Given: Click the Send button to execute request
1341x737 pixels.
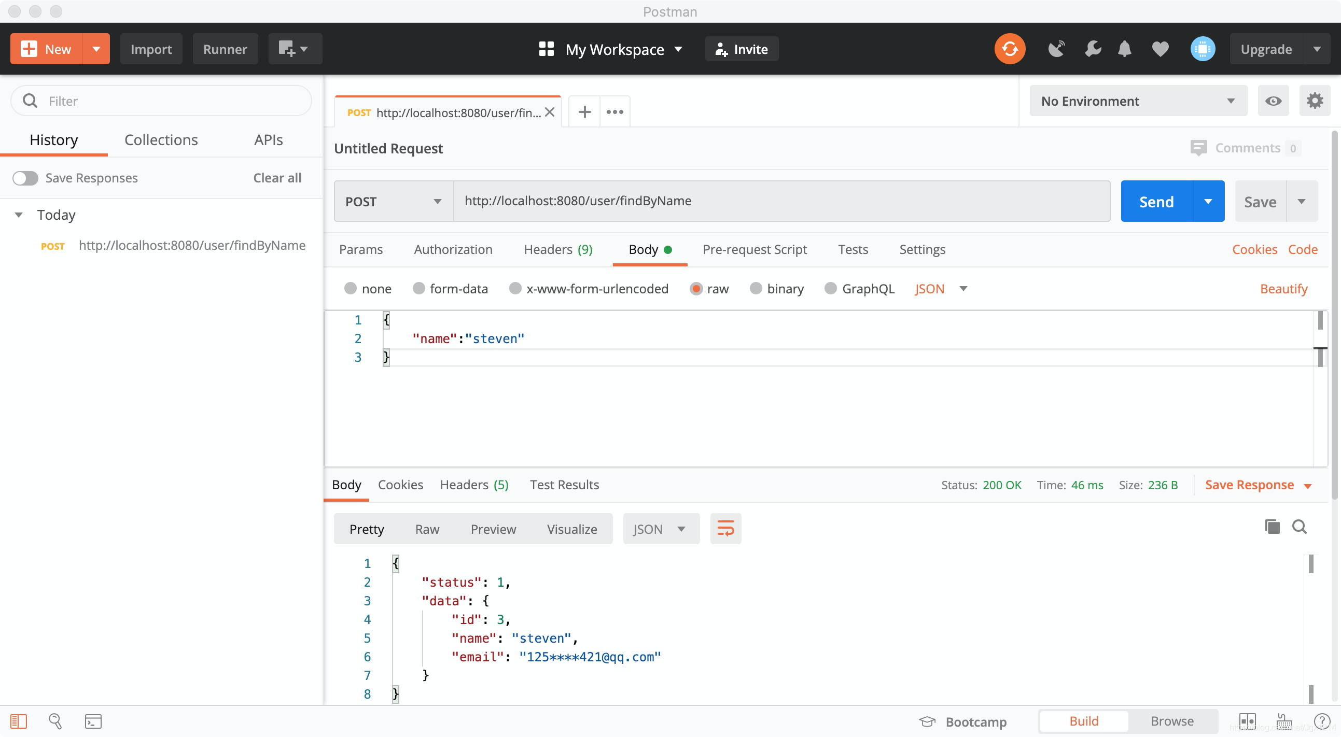Looking at the screenshot, I should tap(1157, 201).
